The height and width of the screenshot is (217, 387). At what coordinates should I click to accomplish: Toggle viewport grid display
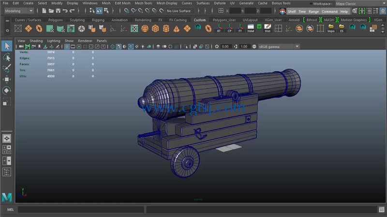pyautogui.click(x=67, y=46)
